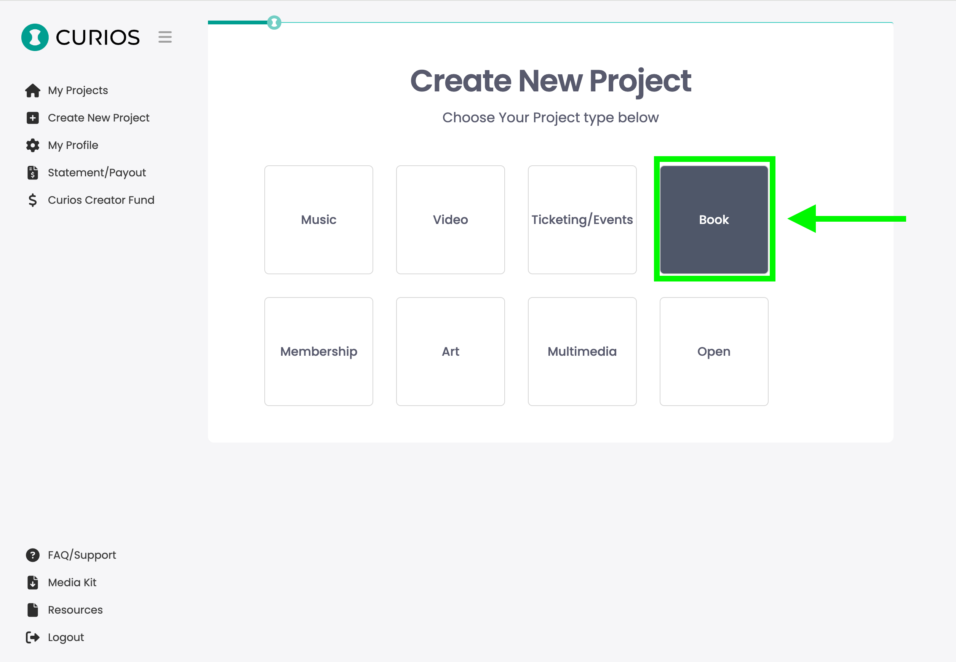Click the plus icon beside Create New Project

(33, 118)
